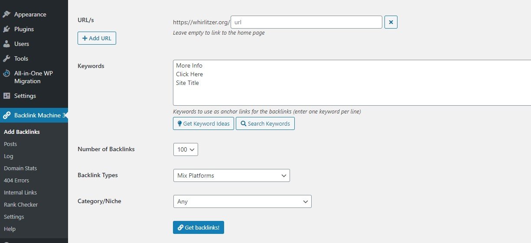Screen dimensions: 531x243
Task: Open the Category/Niche dropdown
Action: point(242,201)
